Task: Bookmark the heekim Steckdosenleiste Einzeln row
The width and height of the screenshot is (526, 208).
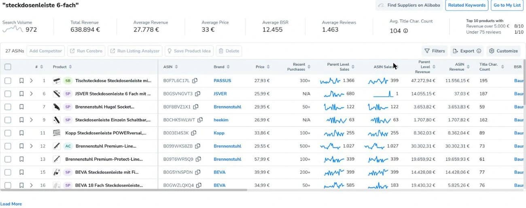Action: click(x=21, y=120)
